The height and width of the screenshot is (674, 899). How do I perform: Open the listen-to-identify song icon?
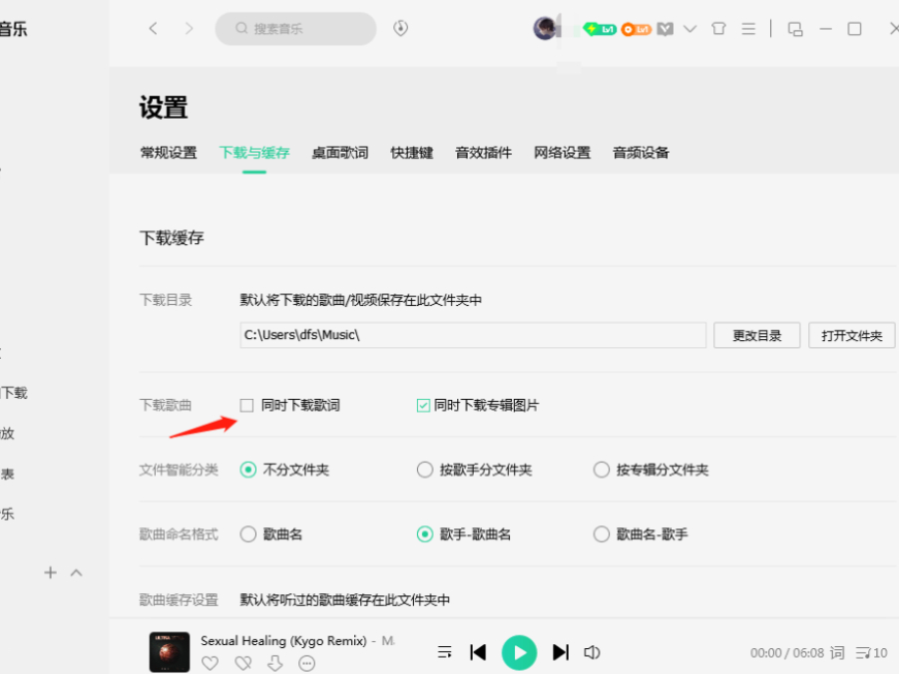(401, 28)
